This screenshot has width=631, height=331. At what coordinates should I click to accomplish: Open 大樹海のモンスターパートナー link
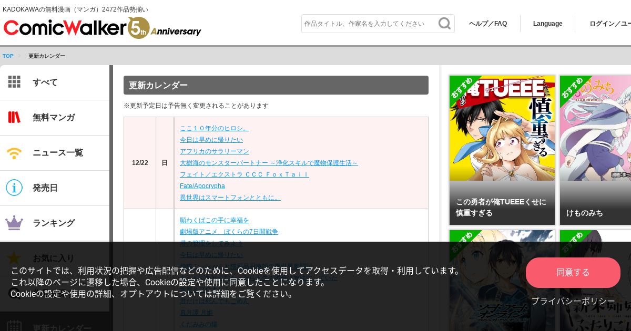(x=269, y=163)
